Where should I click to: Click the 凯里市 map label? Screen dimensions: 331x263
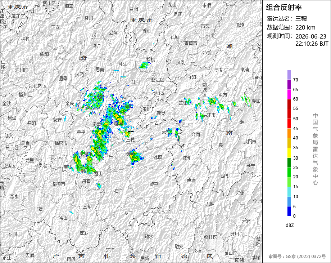pyautogui.click(x=86, y=154)
